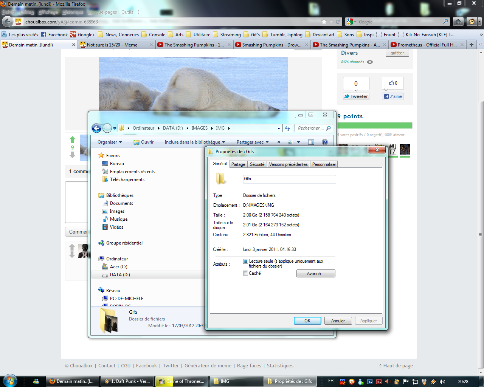Open Haut de page link

tap(396, 365)
